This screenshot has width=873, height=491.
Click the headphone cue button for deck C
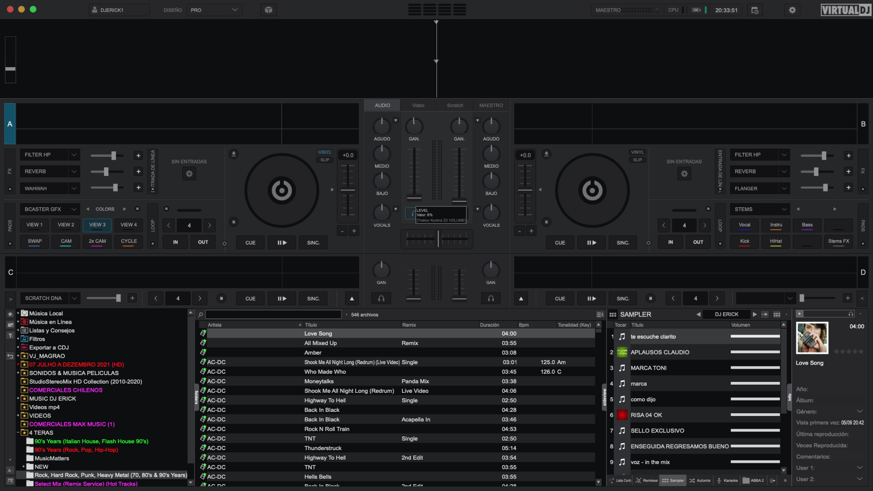point(381,299)
